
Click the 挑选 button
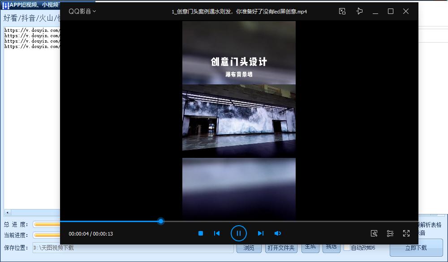(331, 247)
